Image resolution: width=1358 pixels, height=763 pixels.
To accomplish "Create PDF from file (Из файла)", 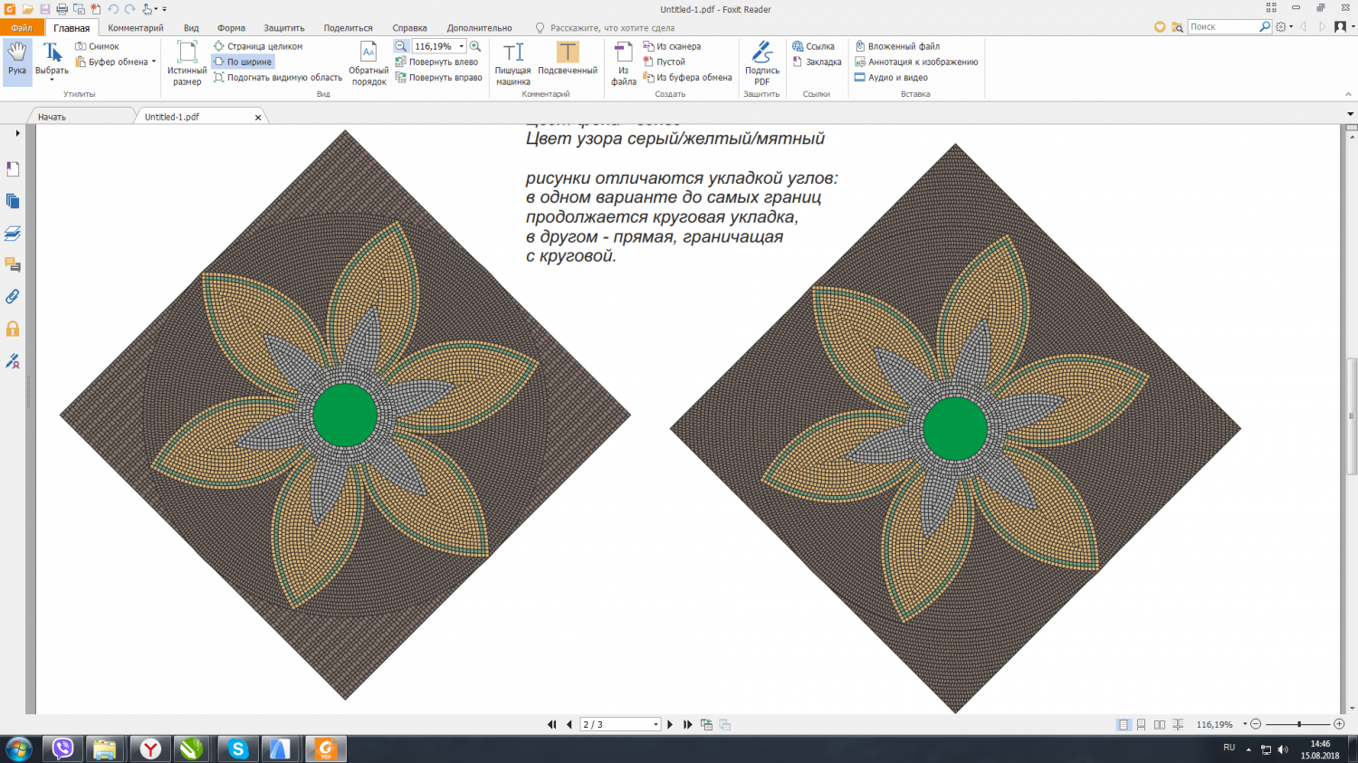I will point(624,63).
